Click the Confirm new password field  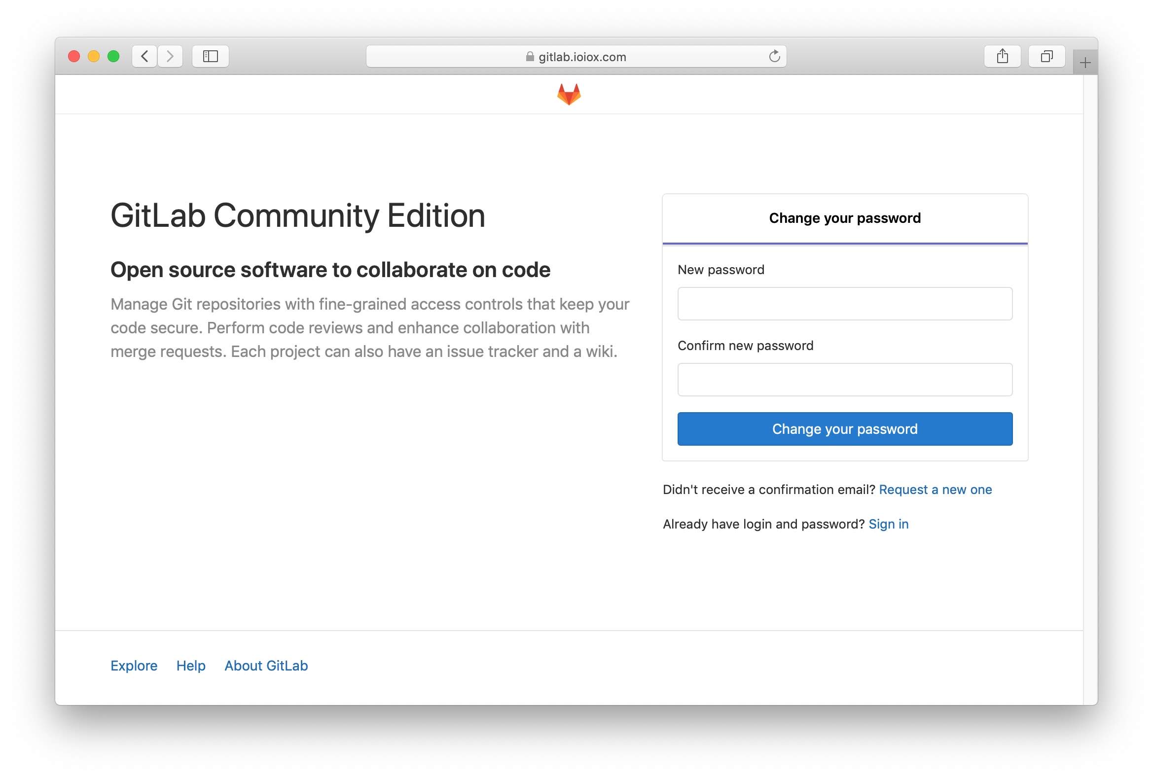point(844,379)
